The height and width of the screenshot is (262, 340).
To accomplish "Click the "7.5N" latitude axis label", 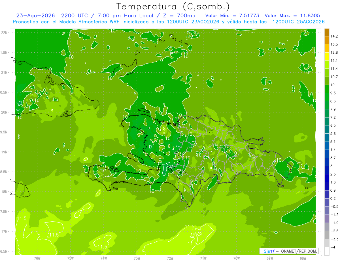I will [x=5, y=212].
